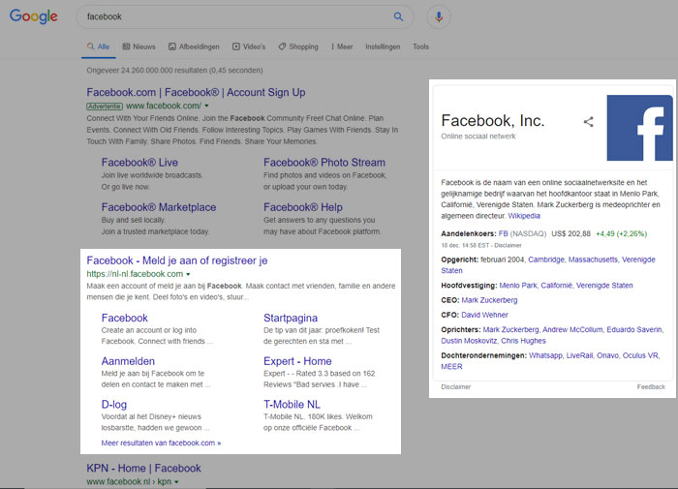The width and height of the screenshot is (678, 489).
Task: Open founder Dustin Moskovitz link
Action: point(469,341)
